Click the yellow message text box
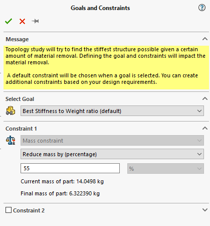 106,67
